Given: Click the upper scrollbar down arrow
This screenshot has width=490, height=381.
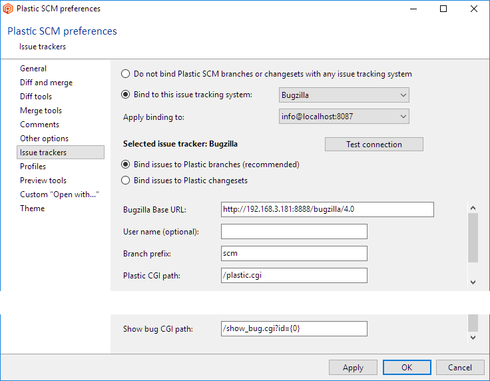Looking at the screenshot, I should coord(473,282).
